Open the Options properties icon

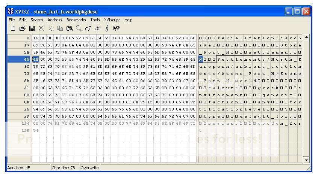coord(97,28)
